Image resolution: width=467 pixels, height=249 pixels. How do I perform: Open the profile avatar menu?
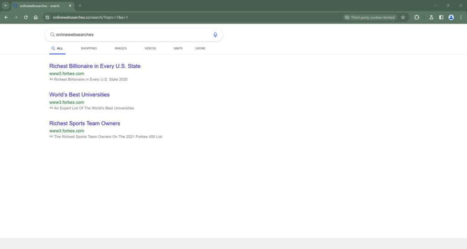(451, 18)
